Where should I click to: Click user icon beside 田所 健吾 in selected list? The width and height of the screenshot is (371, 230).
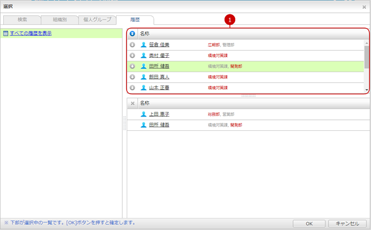[x=144, y=125]
